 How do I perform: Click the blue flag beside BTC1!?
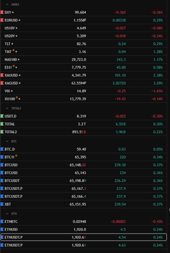tap(2, 157)
